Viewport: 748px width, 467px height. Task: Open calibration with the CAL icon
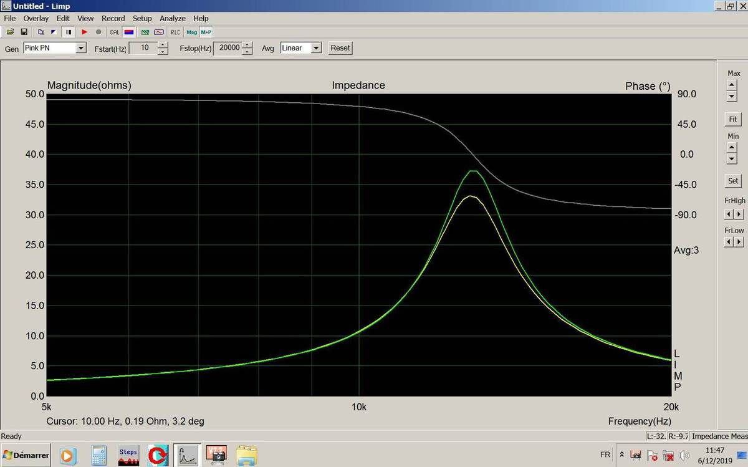[115, 32]
